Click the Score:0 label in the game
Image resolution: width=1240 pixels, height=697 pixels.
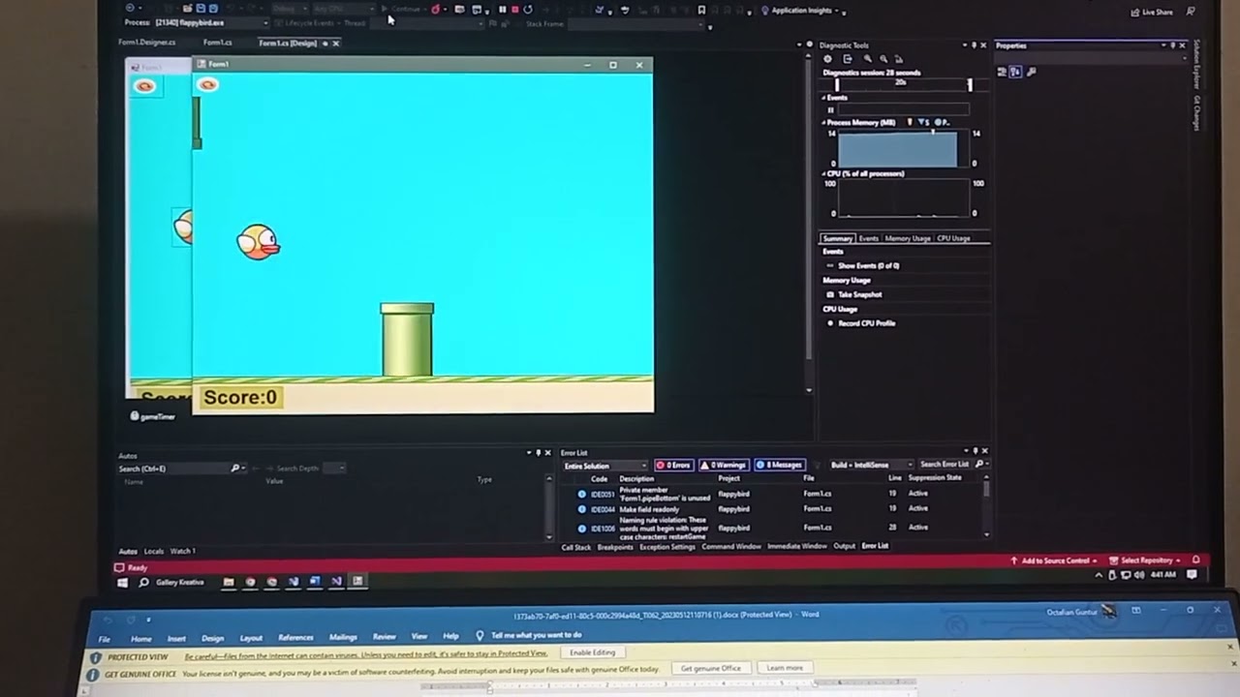pyautogui.click(x=240, y=397)
